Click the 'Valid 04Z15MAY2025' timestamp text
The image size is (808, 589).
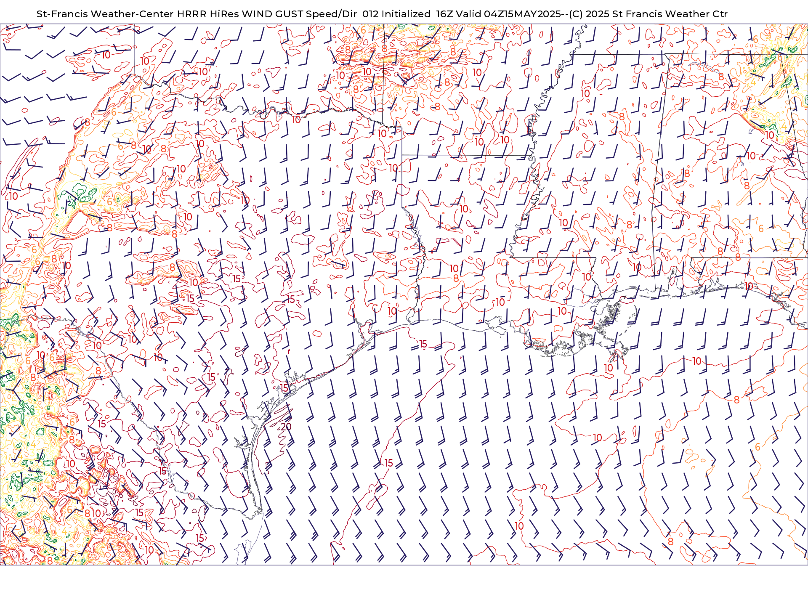tap(508, 14)
